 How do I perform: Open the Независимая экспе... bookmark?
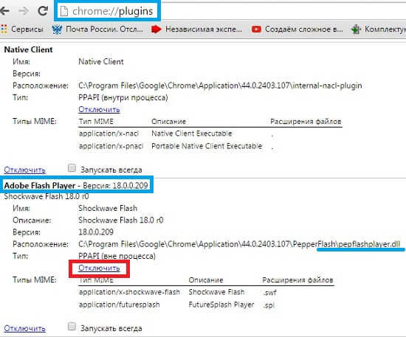pyautogui.click(x=196, y=29)
